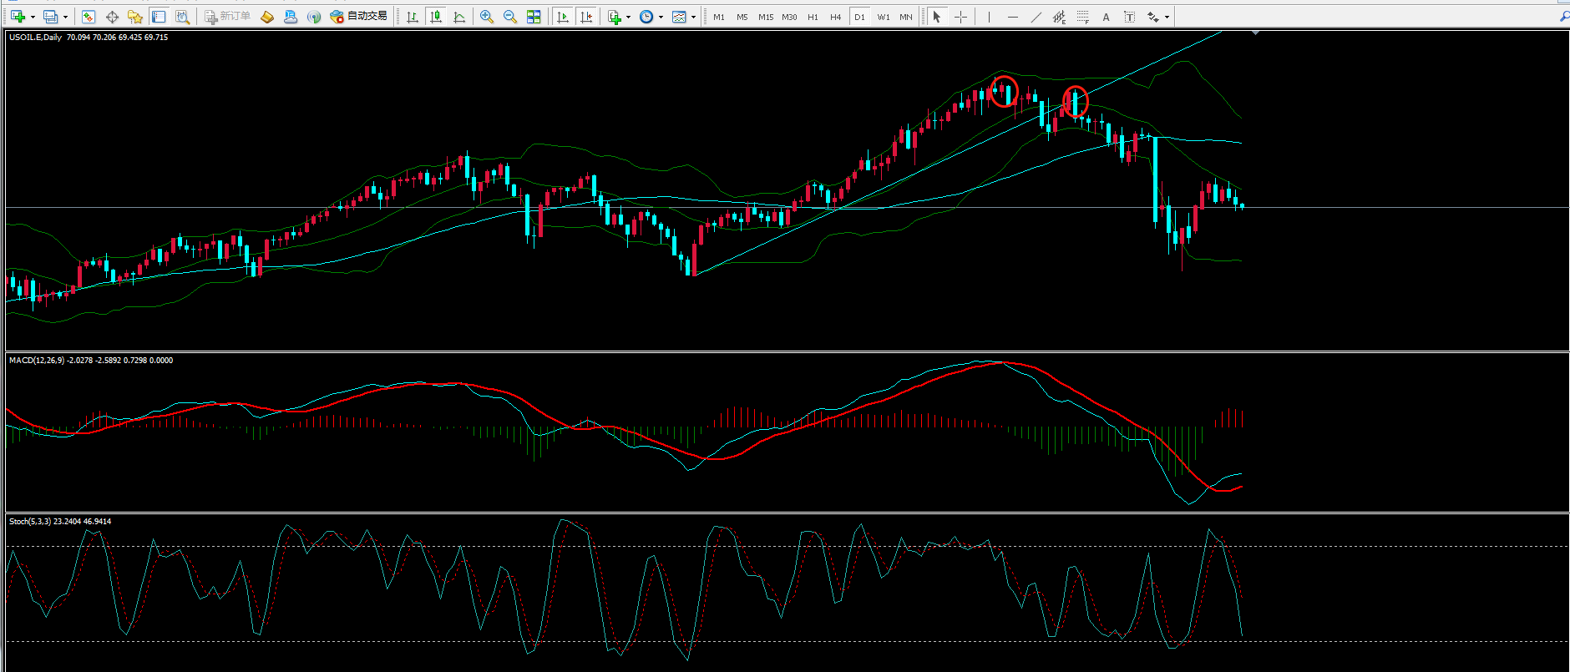The image size is (1570, 672).
Task: Expand the arrows objects dropdown
Action: click(x=1167, y=17)
